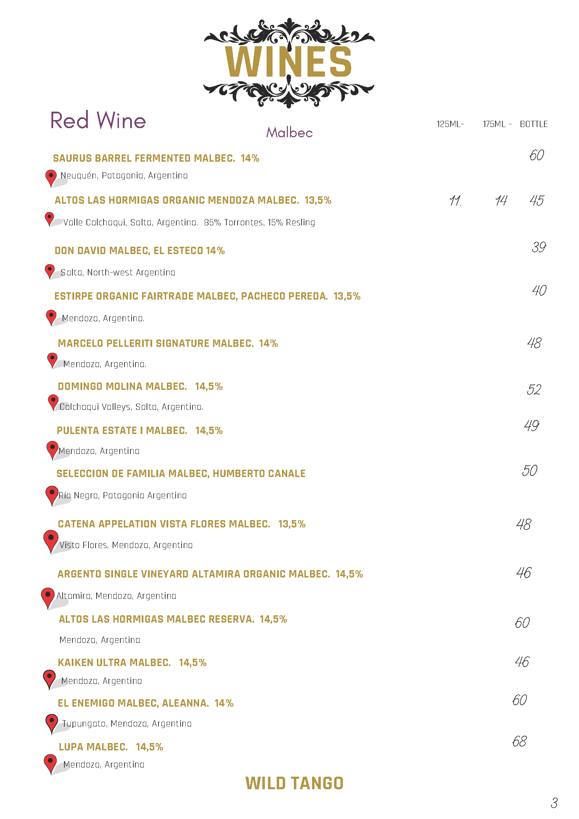Click the pin icon beside Calchaqui Valleys
This screenshot has width=579, height=819.
[53, 402]
